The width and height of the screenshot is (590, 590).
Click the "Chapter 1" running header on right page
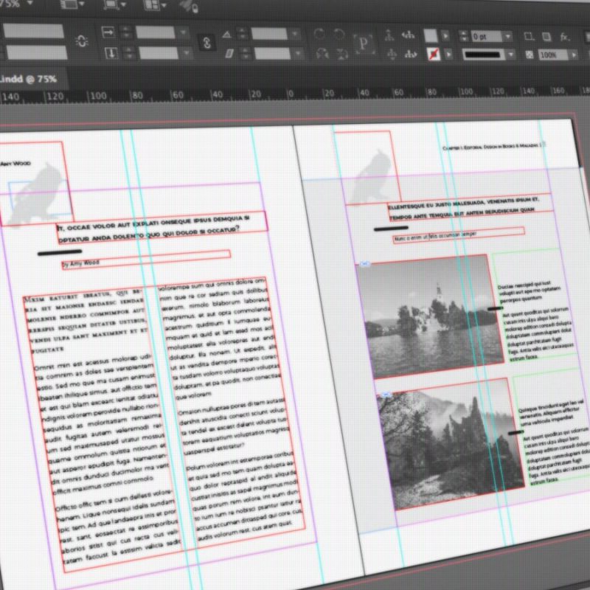[x=492, y=147]
